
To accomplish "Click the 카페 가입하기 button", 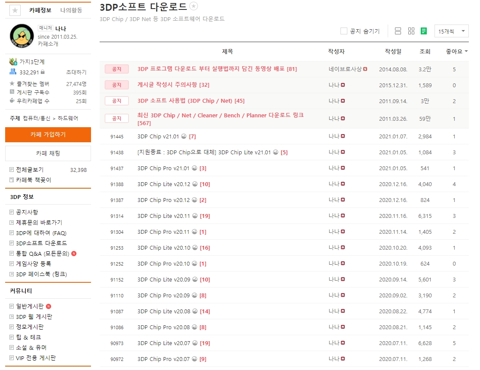I will coord(48,135).
